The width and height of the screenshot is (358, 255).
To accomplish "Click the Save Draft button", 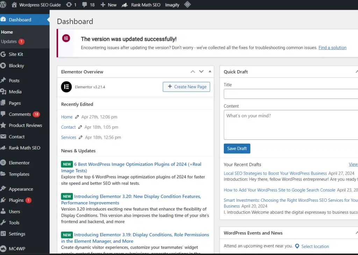I will [x=237, y=149].
